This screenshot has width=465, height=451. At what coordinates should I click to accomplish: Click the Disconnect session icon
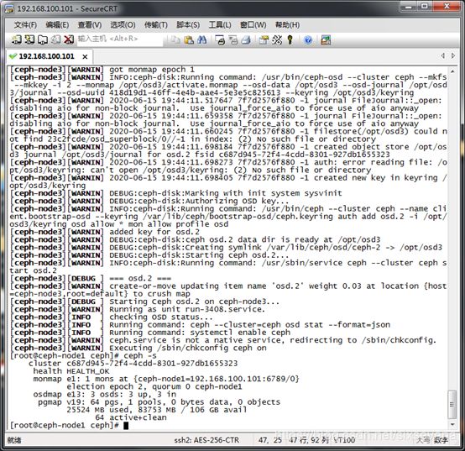[x=69, y=39]
